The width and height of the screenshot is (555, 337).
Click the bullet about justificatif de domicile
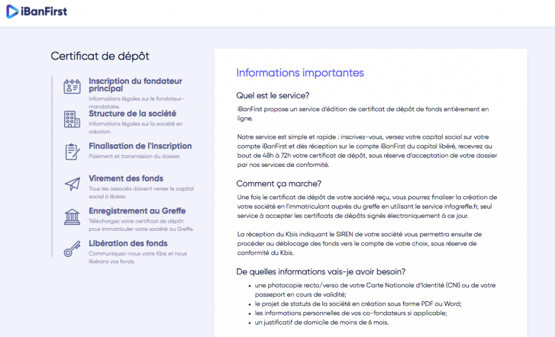point(322,322)
